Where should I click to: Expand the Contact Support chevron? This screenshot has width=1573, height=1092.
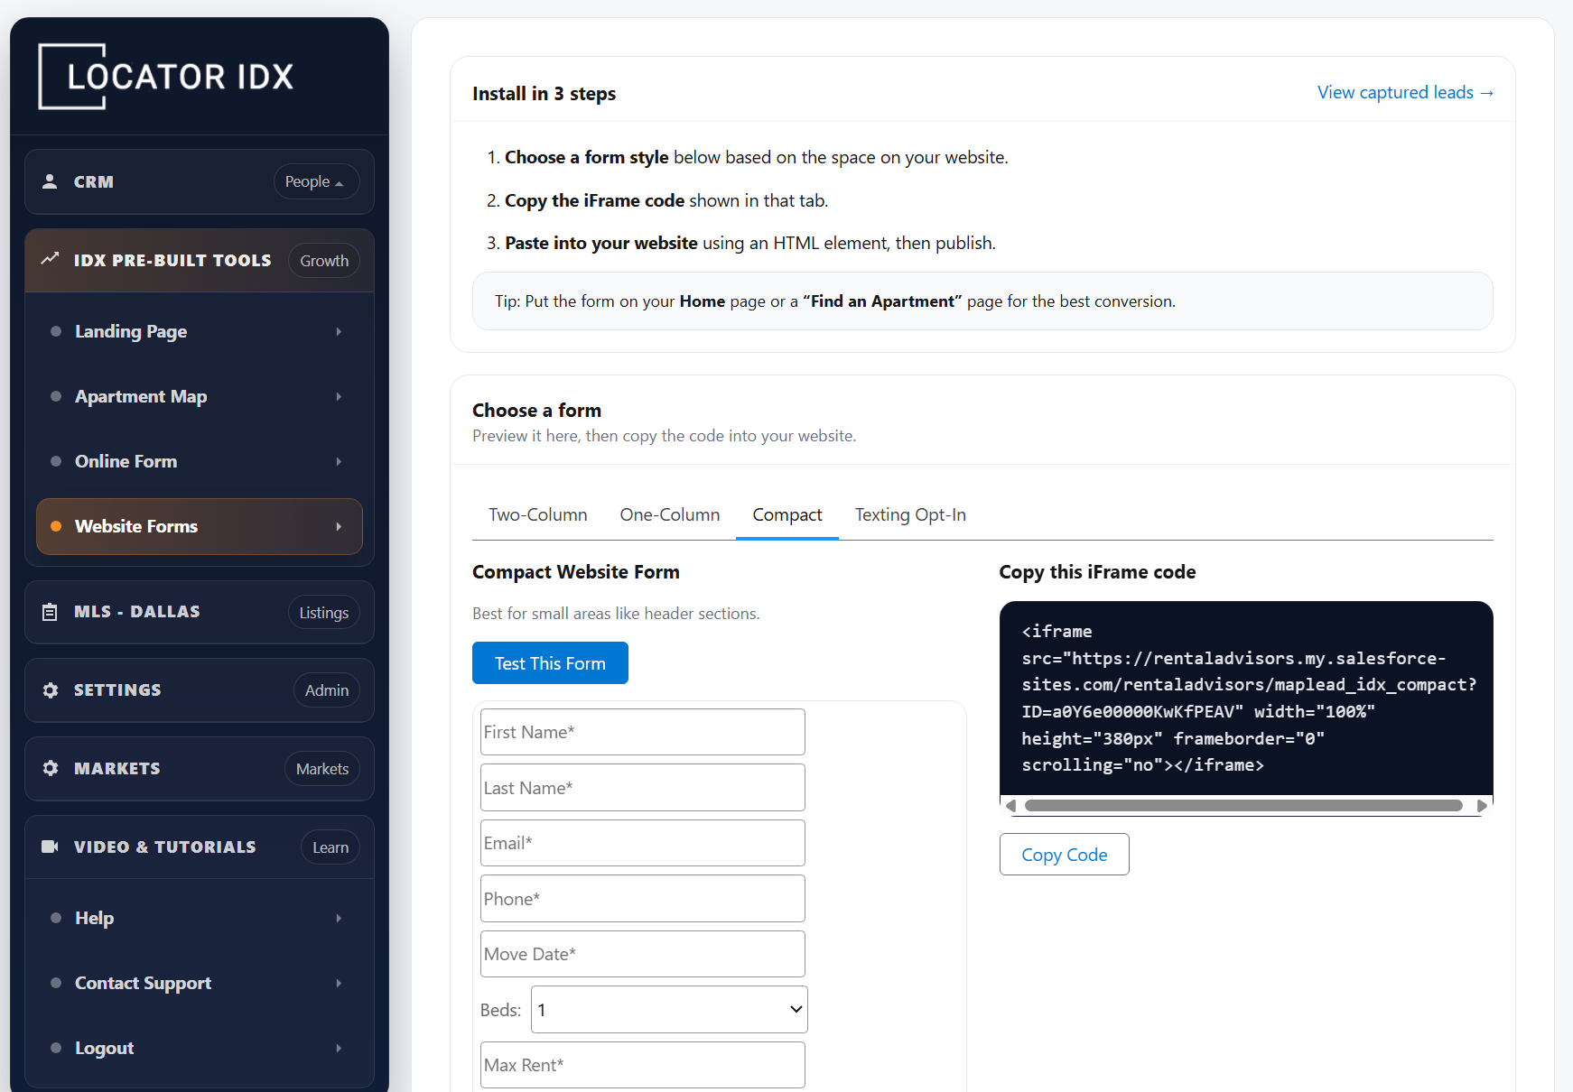point(339,983)
